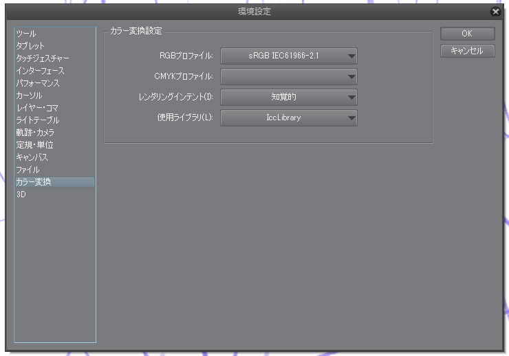Open the 使用ライブラリ IccLibrary dropdown
Screen dimensions: 509x356
pos(289,118)
